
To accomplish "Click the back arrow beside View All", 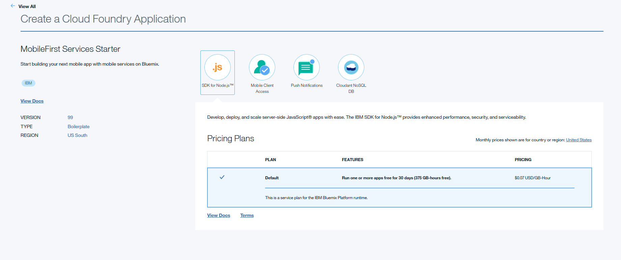I will [13, 6].
